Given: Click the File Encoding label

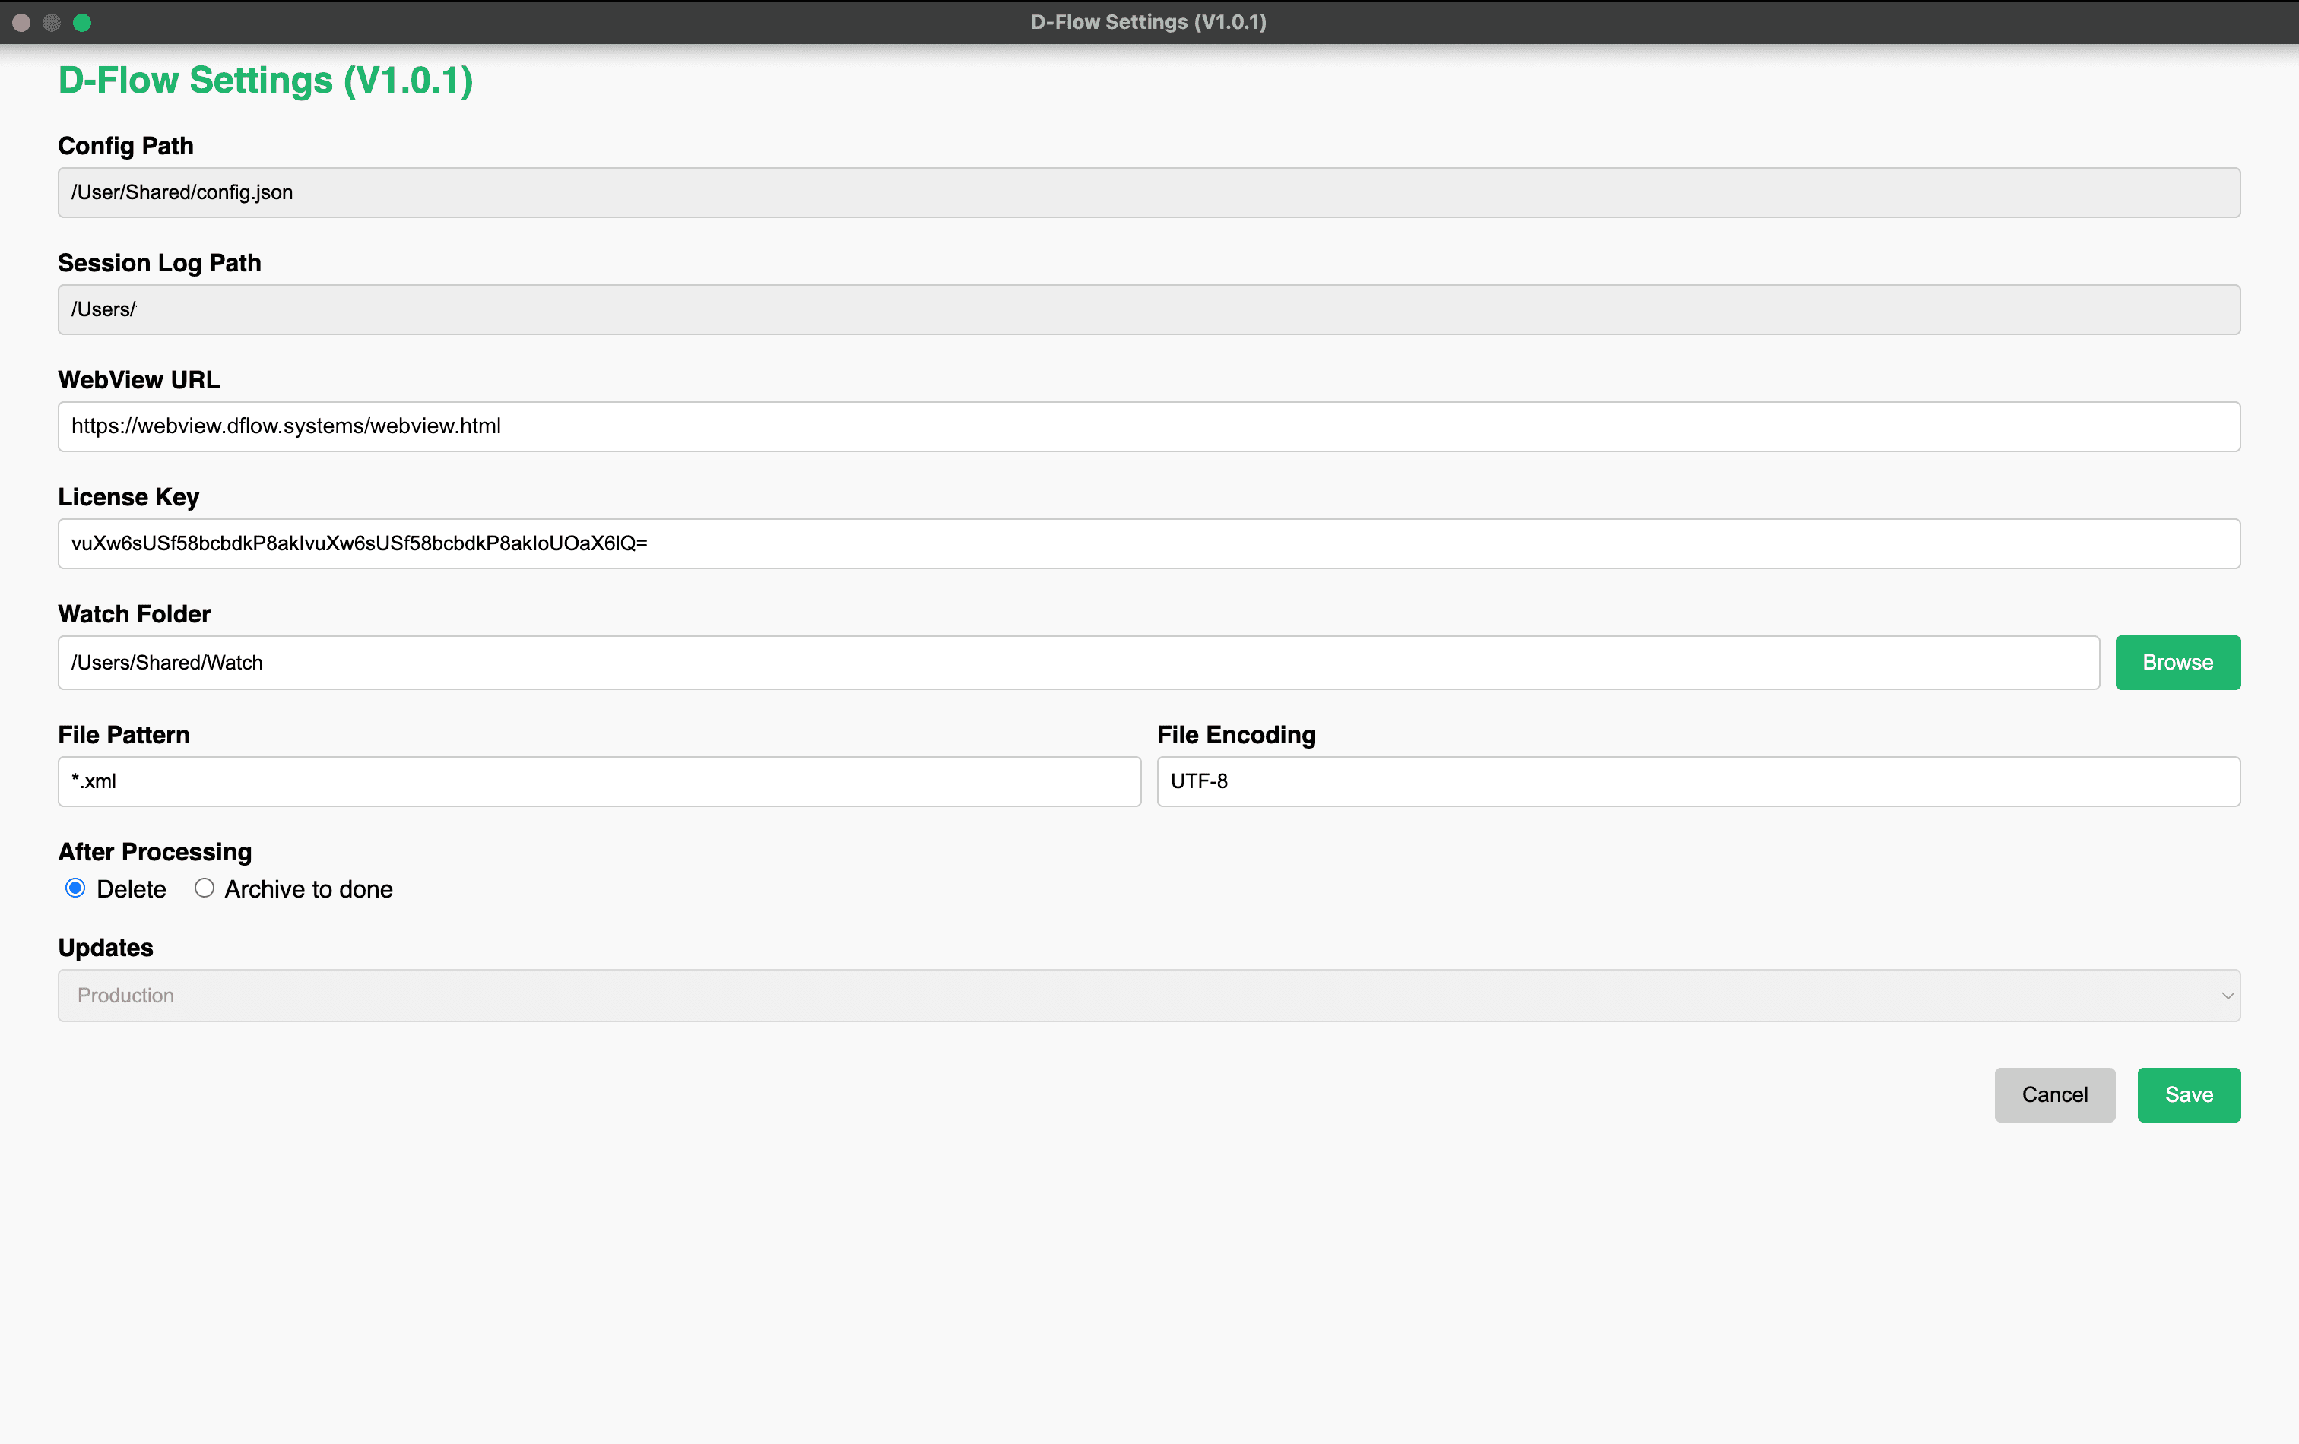Looking at the screenshot, I should [1236, 735].
